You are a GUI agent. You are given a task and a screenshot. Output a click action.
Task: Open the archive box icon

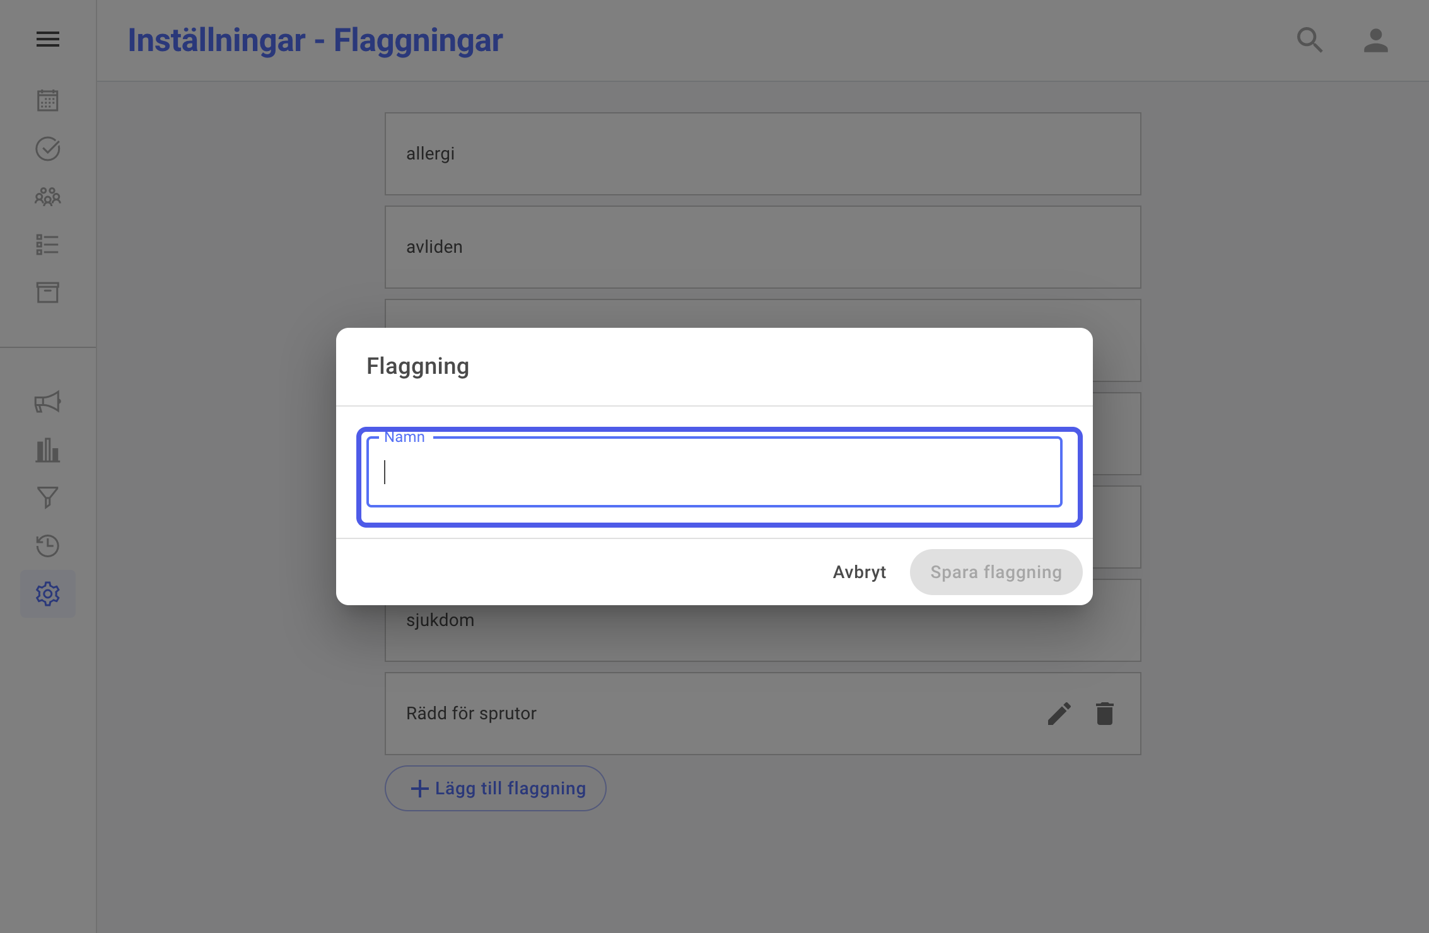(48, 293)
